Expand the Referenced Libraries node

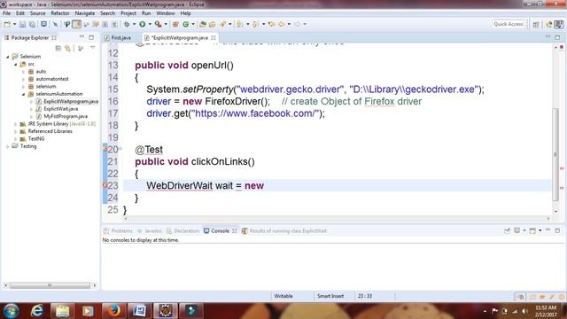(x=16, y=131)
